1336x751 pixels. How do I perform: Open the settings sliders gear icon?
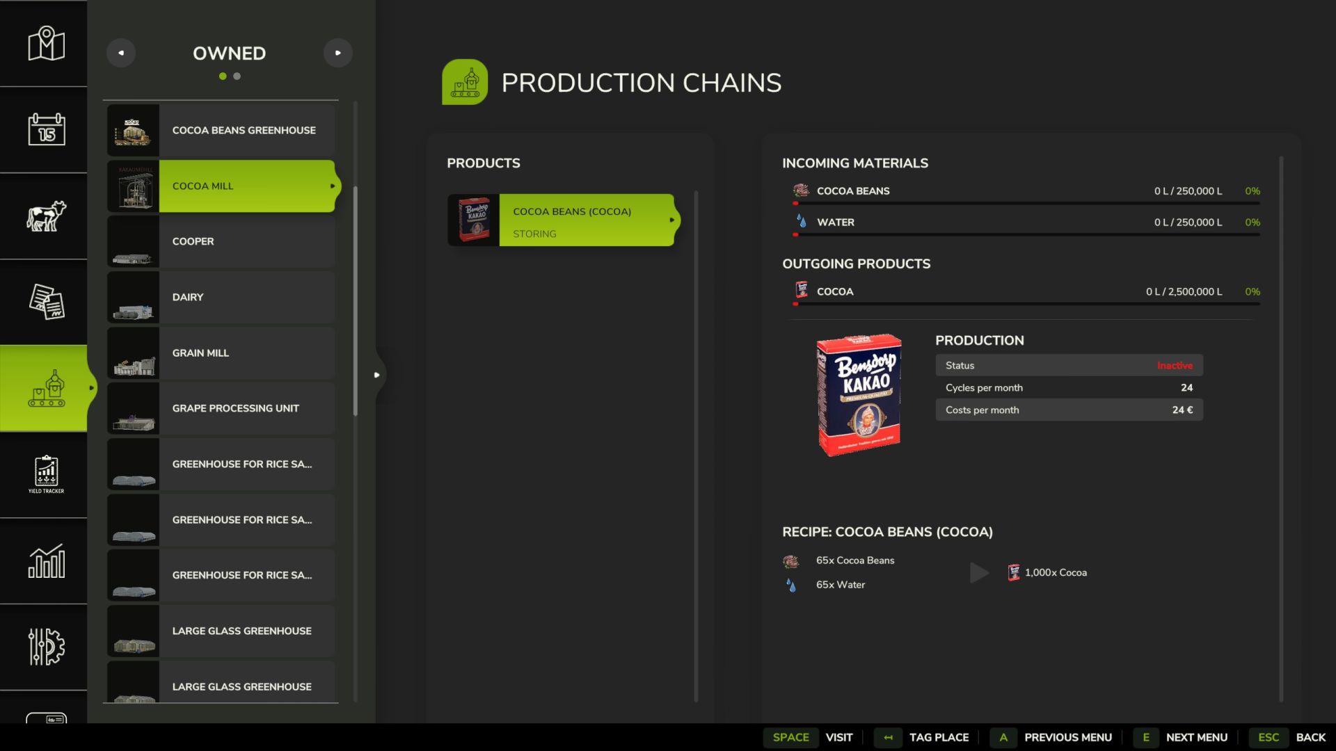(46, 647)
